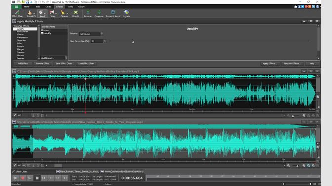The height and width of the screenshot is (186, 332).
Task: Switch to the Tools ribbon tab
Action: pyautogui.click(x=70, y=7)
